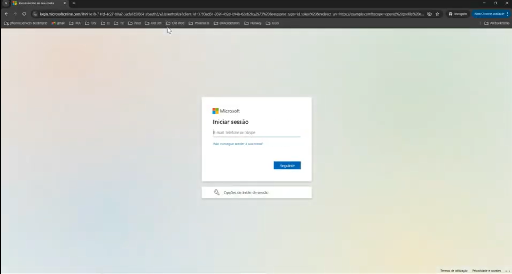Click the site information icon in address bar

pos(35,14)
